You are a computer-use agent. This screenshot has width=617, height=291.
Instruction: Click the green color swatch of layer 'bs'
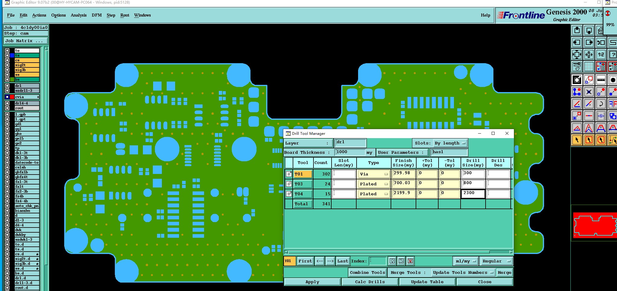pyautogui.click(x=12, y=79)
